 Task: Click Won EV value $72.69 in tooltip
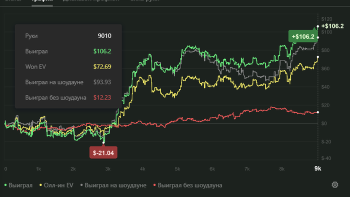[102, 66]
